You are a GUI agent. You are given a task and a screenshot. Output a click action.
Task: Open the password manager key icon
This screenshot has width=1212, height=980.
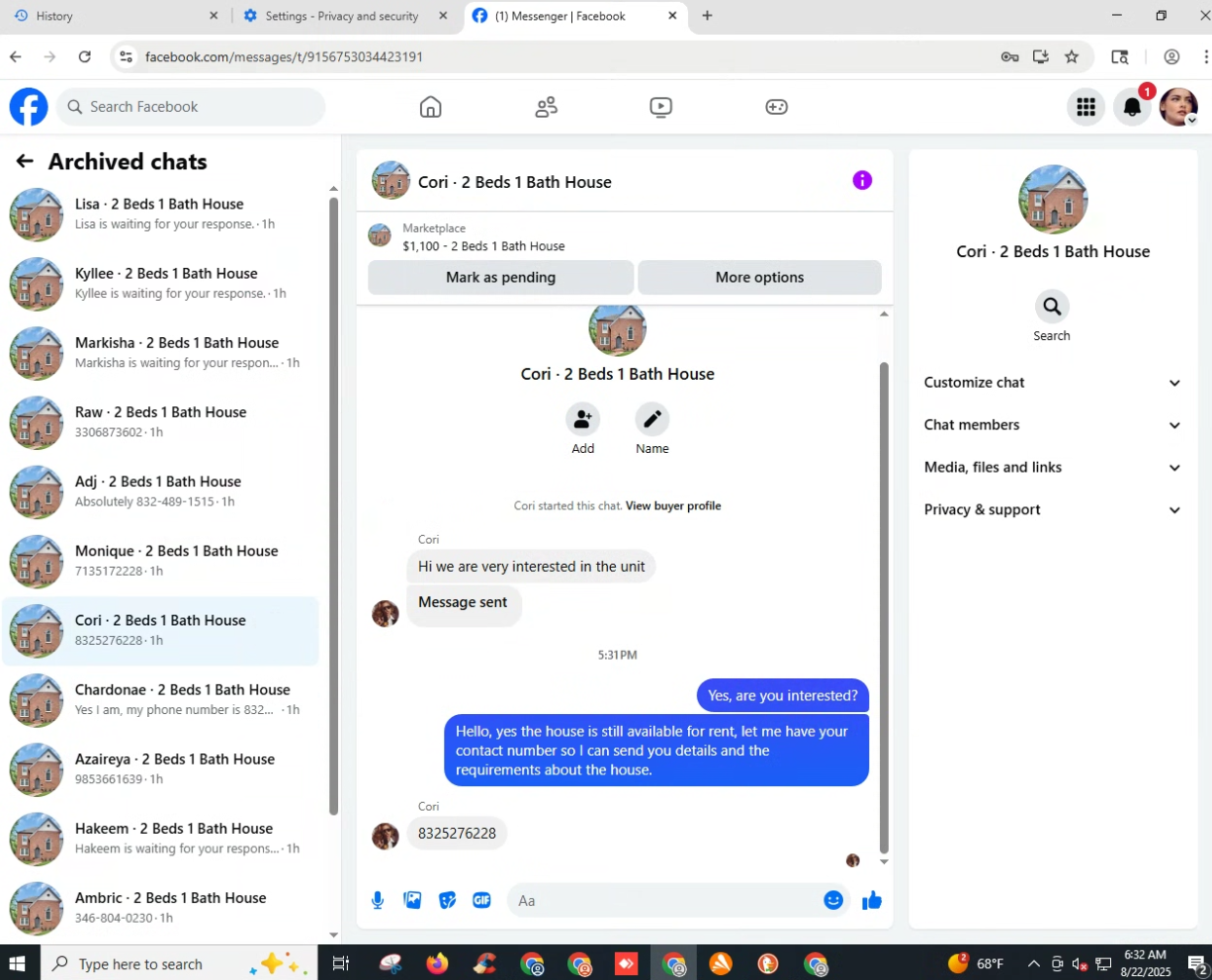(1009, 57)
